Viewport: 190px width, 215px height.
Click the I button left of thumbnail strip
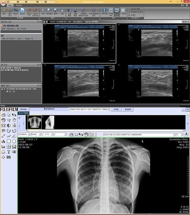pyautogui.click(x=19, y=126)
